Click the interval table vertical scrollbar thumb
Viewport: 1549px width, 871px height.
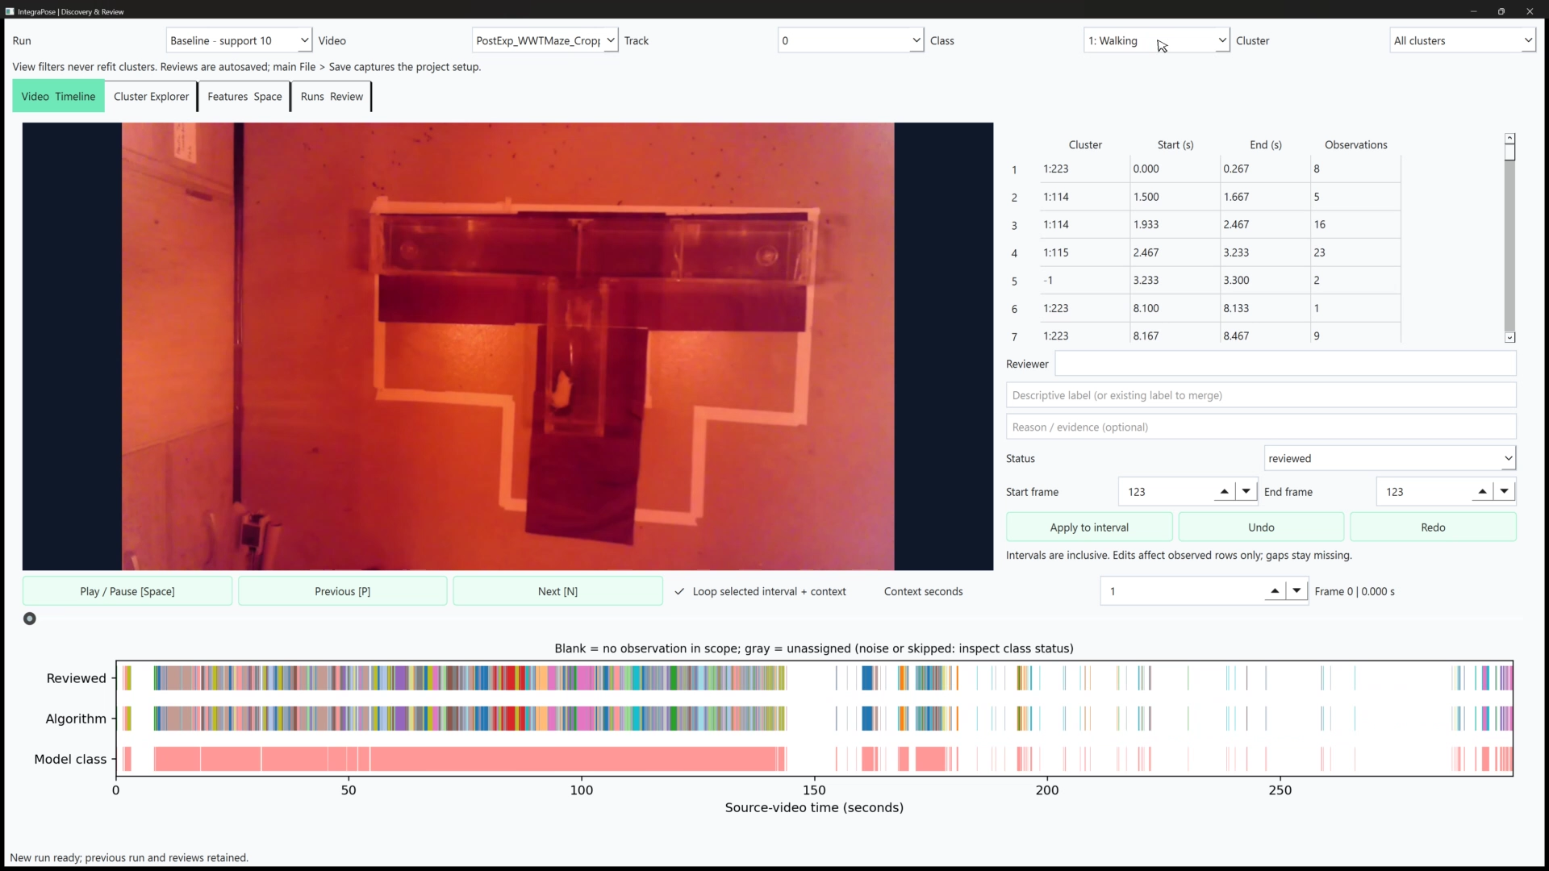click(x=1509, y=152)
